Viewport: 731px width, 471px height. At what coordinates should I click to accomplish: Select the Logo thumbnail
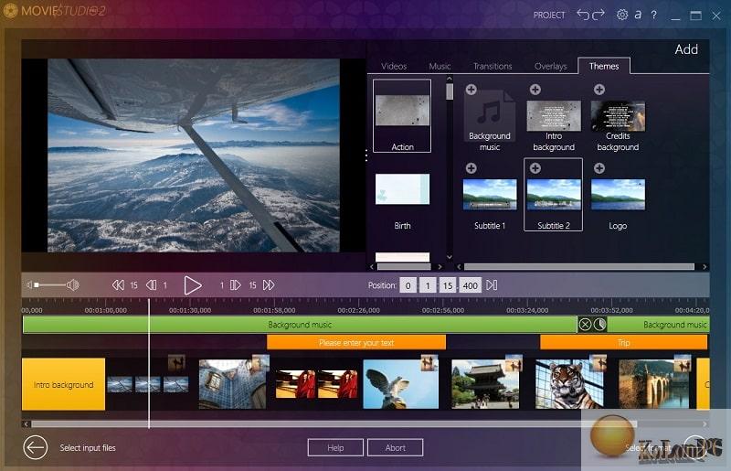click(x=618, y=194)
